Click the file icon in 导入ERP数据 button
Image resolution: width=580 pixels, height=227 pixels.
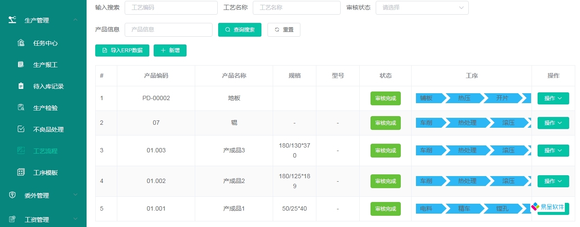coord(105,50)
